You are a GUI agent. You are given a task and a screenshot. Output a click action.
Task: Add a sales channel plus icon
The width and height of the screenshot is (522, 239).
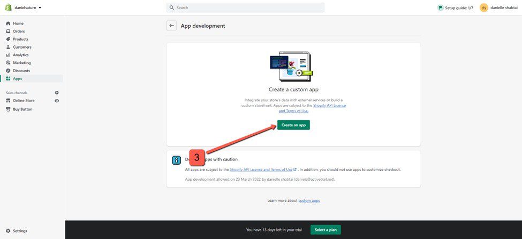tap(57, 92)
